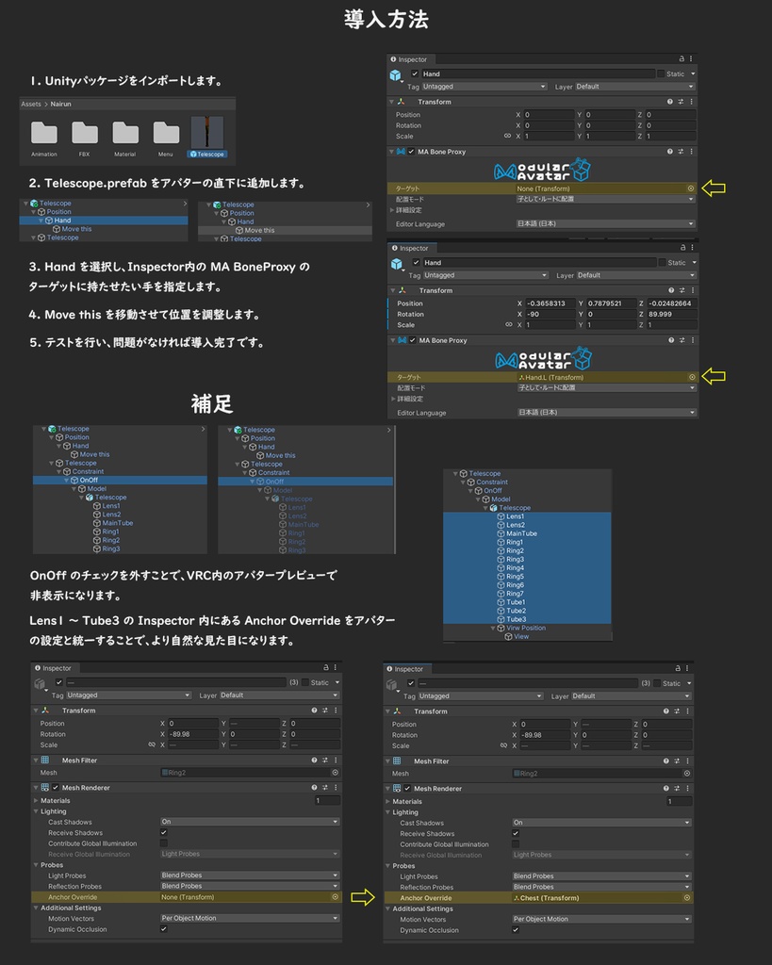Open MA Bone Proxy help in Hand.L Inspector
Screen dimensions: 772x965
[x=671, y=340]
